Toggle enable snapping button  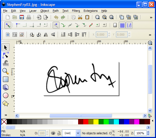8,25
